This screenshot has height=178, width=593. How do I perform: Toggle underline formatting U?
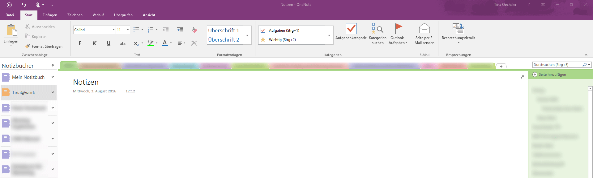[x=109, y=43]
